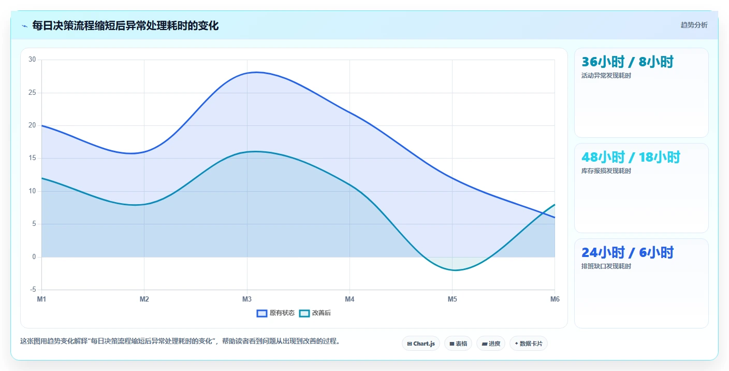Image resolution: width=729 pixels, height=371 pixels.
Task: Select the 表格 tag chip
Action: [x=458, y=344]
